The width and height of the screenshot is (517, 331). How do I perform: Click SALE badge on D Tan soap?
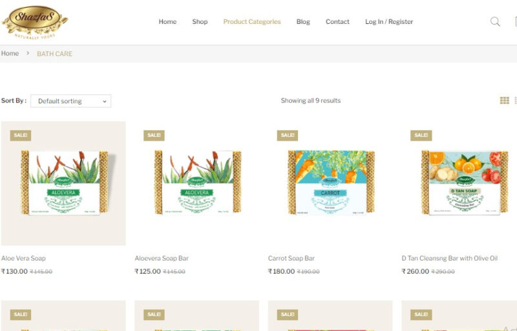[421, 135]
